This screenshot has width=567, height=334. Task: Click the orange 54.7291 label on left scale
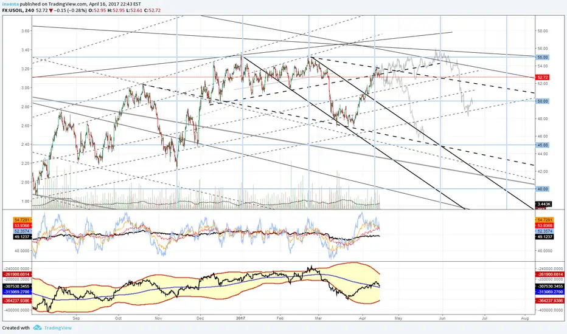[x=23, y=220]
